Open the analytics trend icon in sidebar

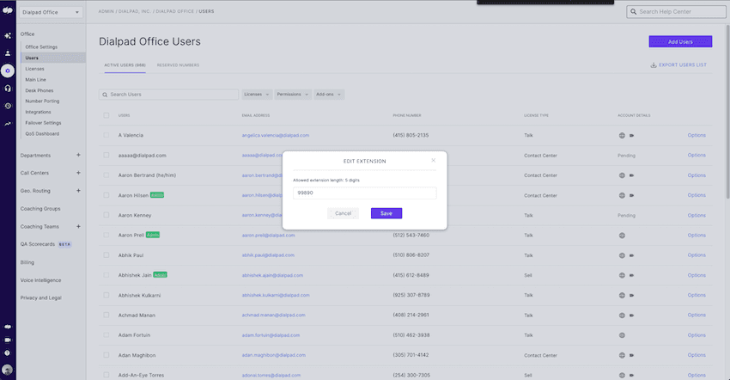[x=7, y=124]
